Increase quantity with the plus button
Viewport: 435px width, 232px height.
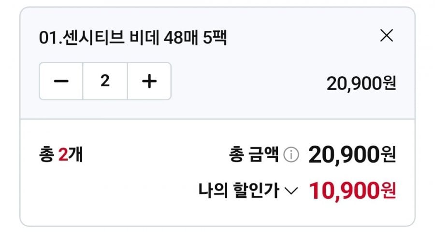tap(149, 82)
